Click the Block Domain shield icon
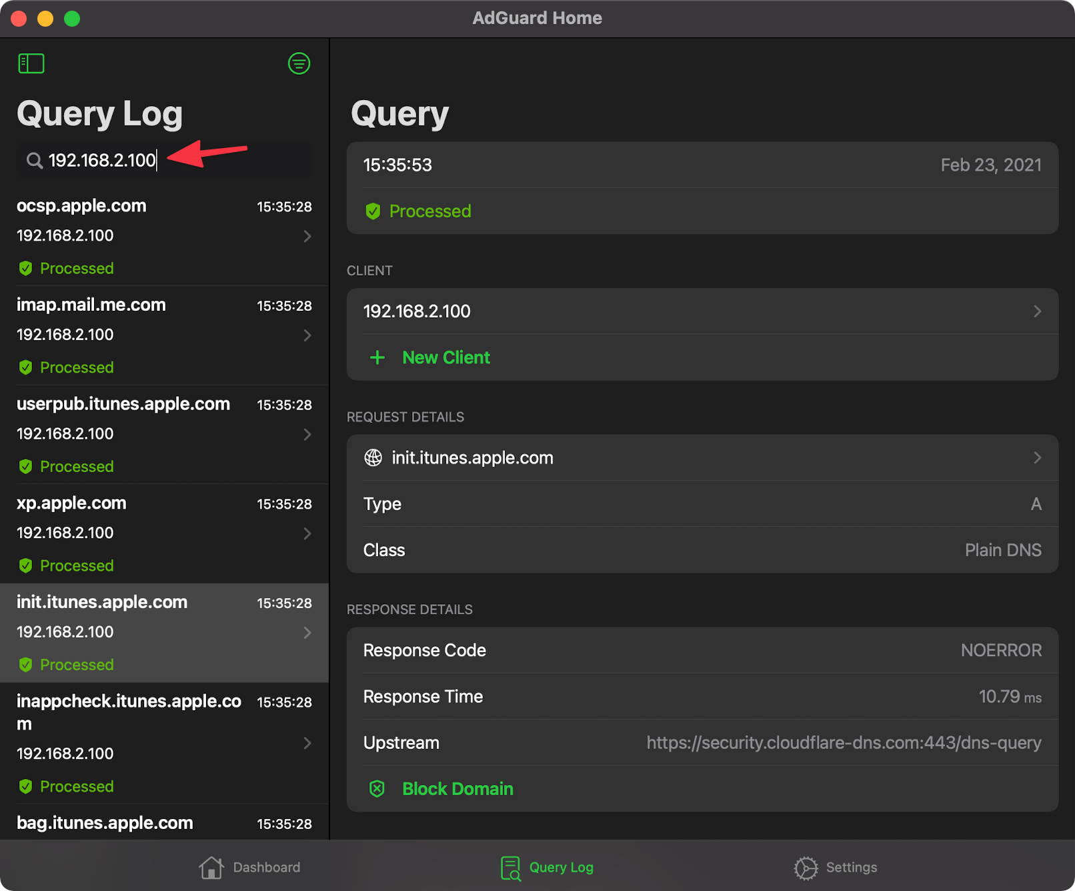The width and height of the screenshot is (1075, 891). pos(377,789)
